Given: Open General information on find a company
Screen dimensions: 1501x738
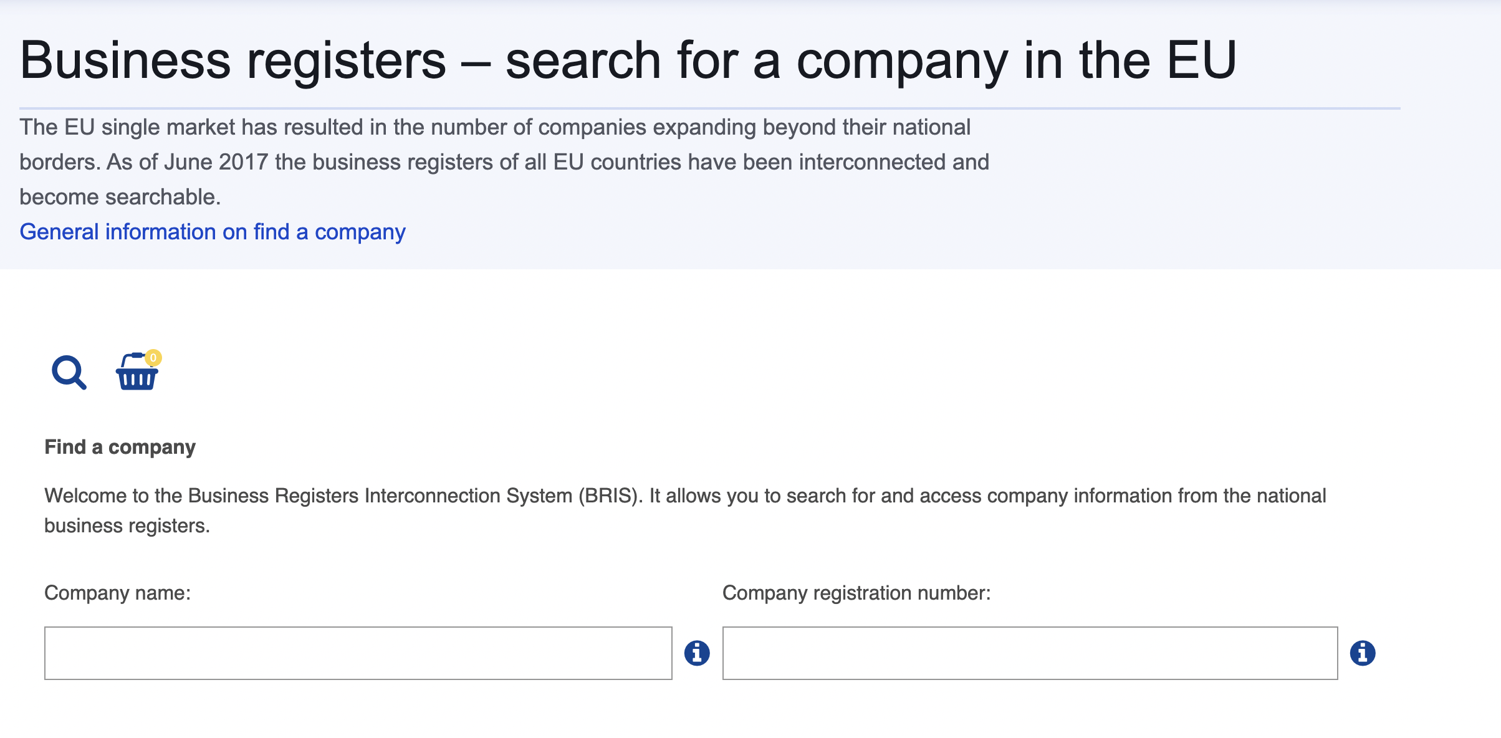Looking at the screenshot, I should 213,232.
